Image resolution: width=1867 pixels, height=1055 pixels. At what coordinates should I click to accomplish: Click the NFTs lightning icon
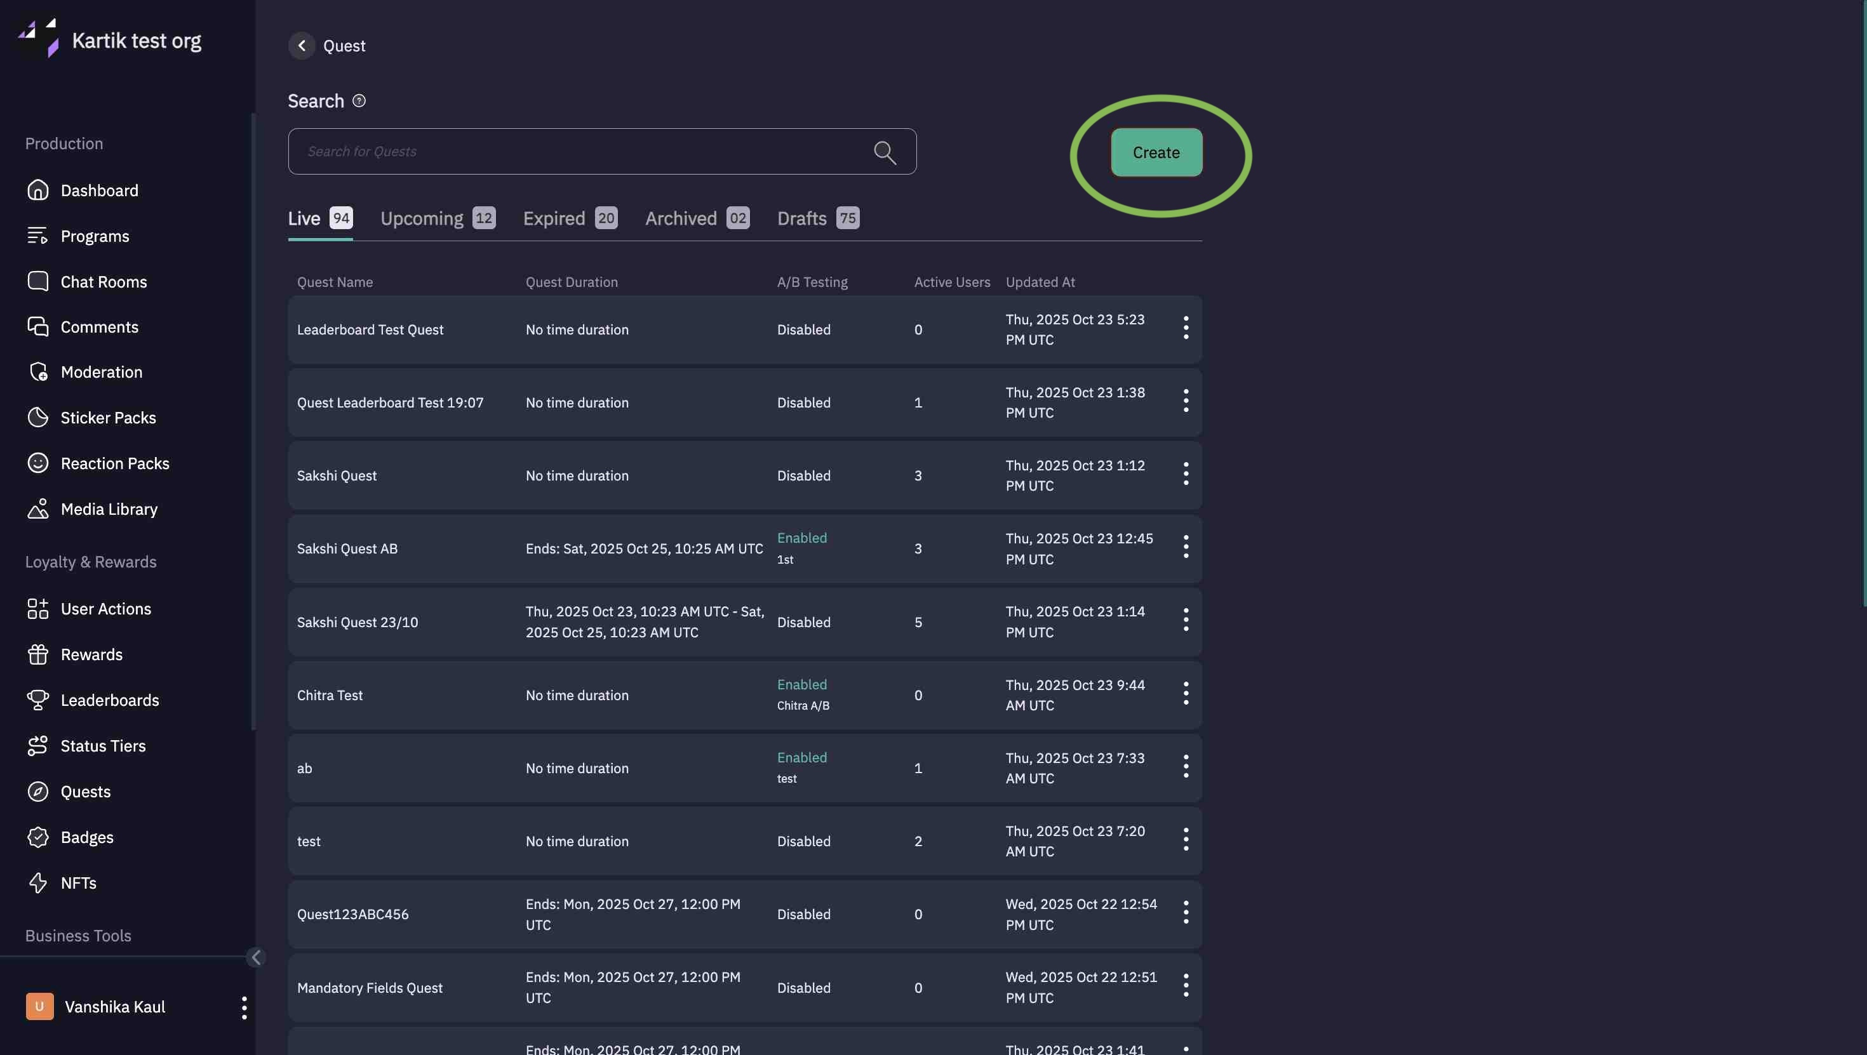point(37,882)
